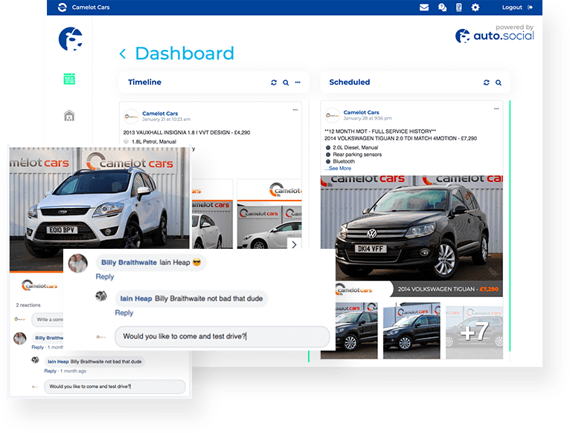Open the mail envelope icon in top bar

click(x=424, y=7)
